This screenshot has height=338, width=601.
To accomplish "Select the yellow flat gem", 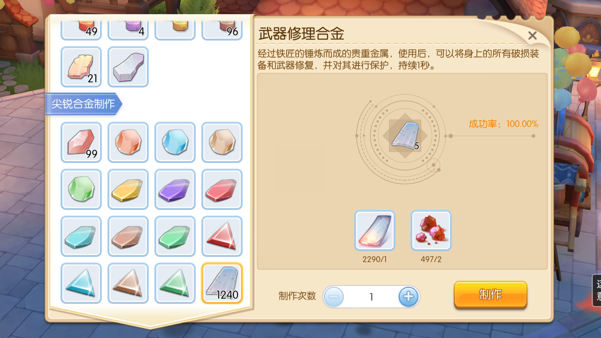I will tap(128, 189).
